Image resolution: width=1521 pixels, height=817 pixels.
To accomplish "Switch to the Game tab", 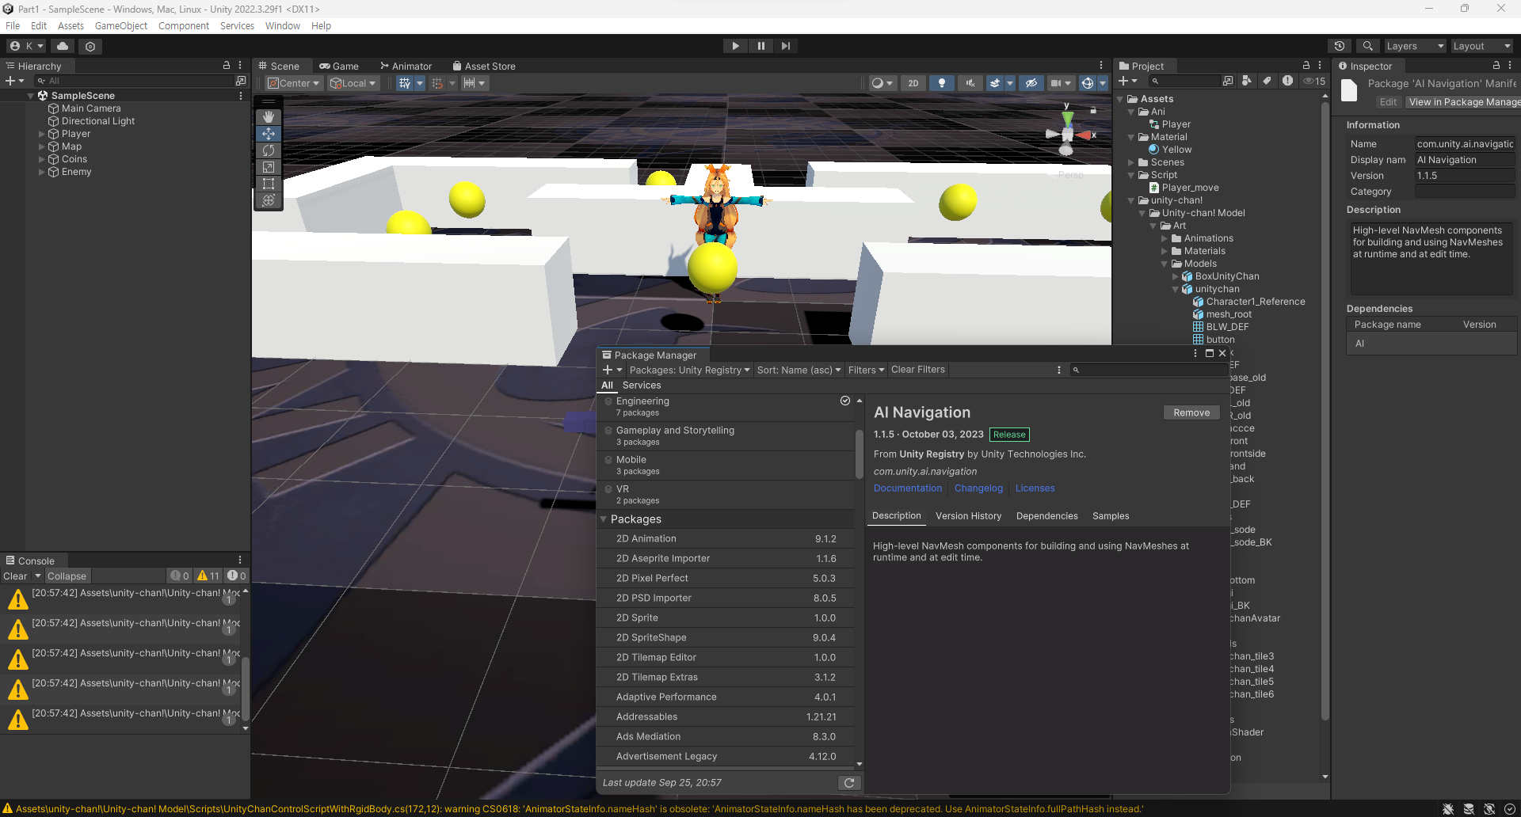I will 339,66.
